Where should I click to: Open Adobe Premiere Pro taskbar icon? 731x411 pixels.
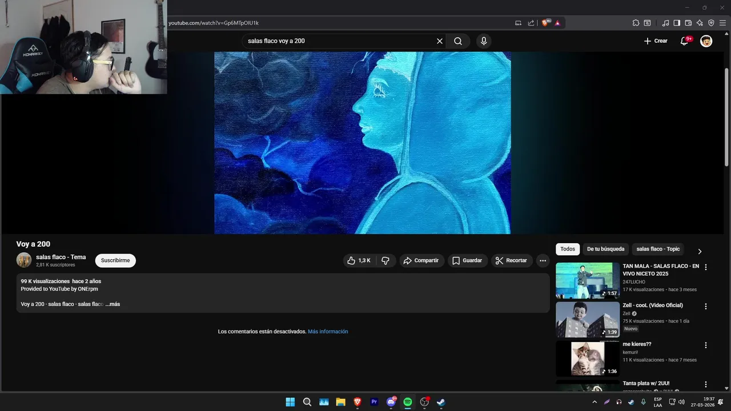click(374, 402)
